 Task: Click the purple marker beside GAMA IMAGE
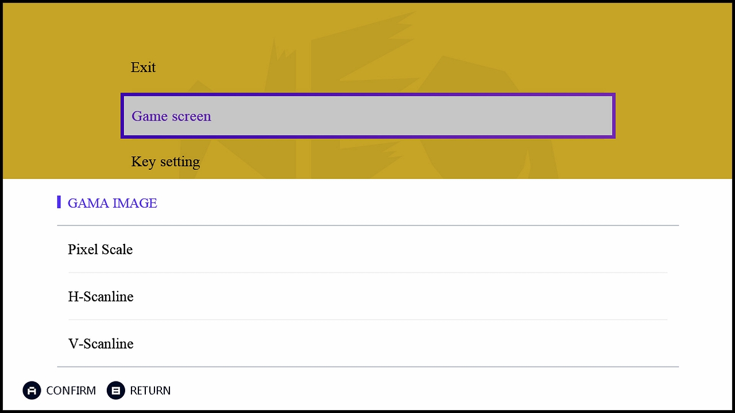(x=59, y=202)
